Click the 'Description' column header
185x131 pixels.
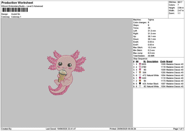pyautogui.click(x=153, y=61)
